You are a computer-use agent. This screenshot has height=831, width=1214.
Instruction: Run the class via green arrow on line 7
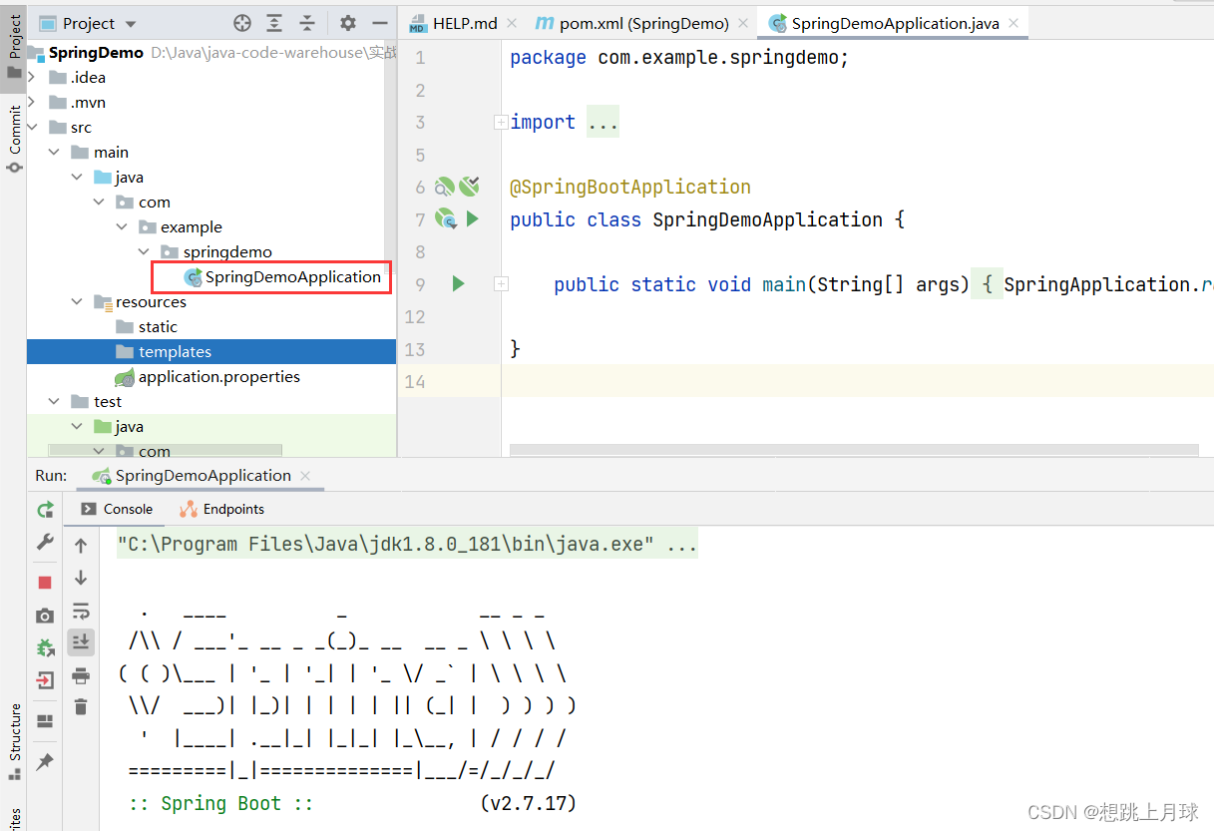click(473, 218)
